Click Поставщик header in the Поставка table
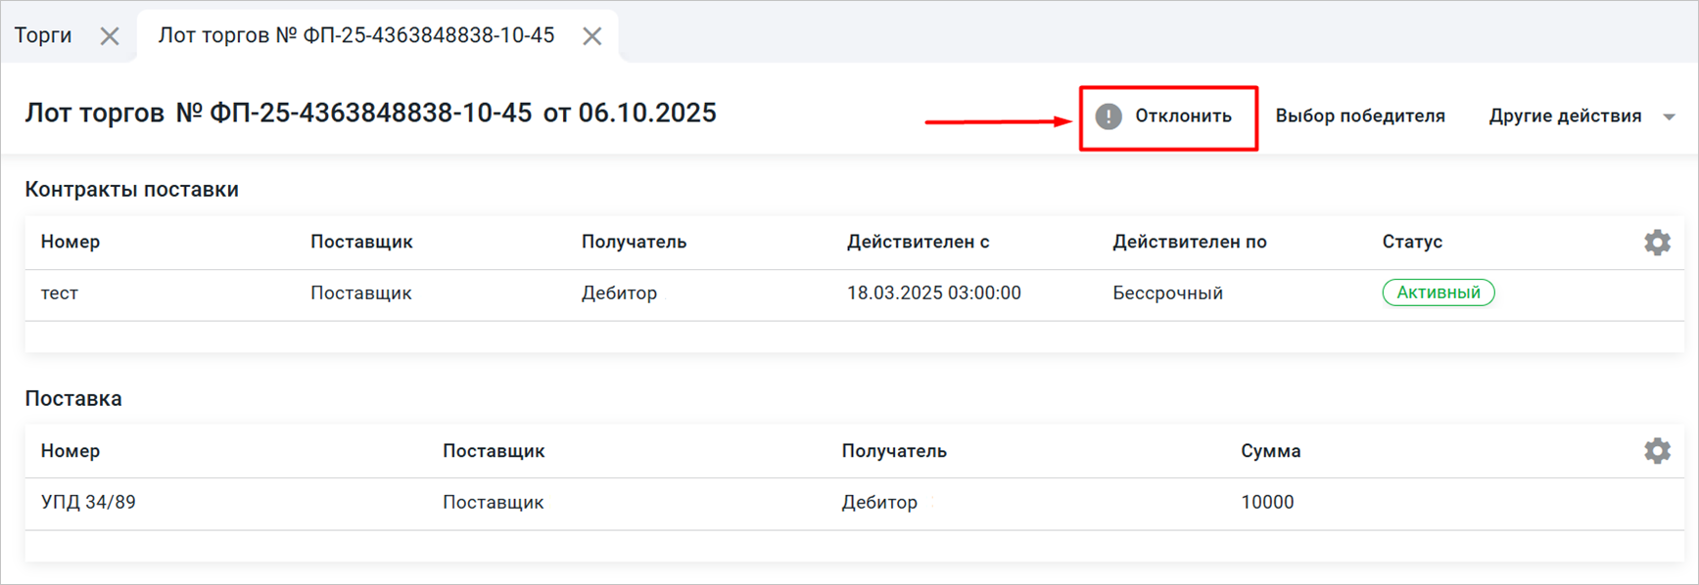 click(x=494, y=451)
